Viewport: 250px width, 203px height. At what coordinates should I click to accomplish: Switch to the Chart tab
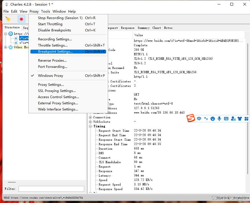[x=157, y=28]
